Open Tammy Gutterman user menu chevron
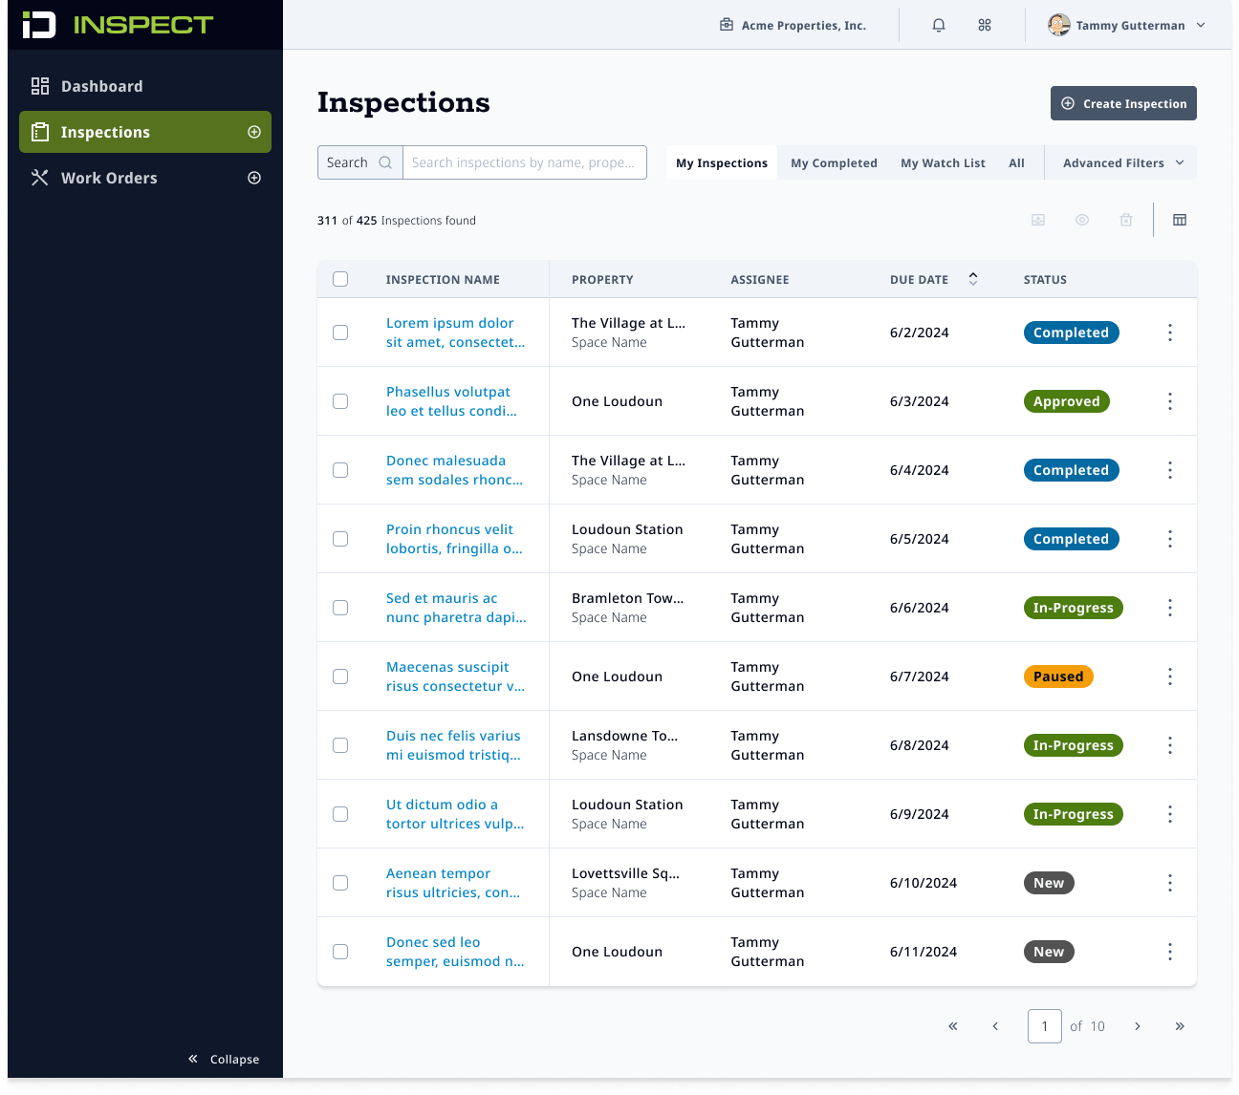 (x=1201, y=26)
